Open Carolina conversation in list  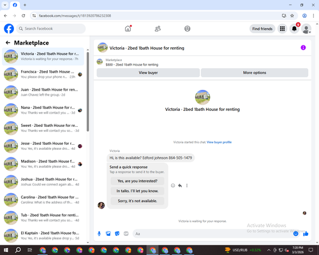pos(43,200)
